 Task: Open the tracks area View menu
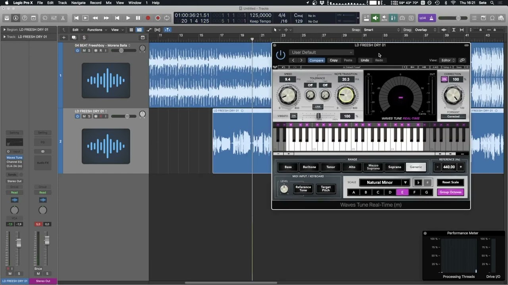click(116, 30)
